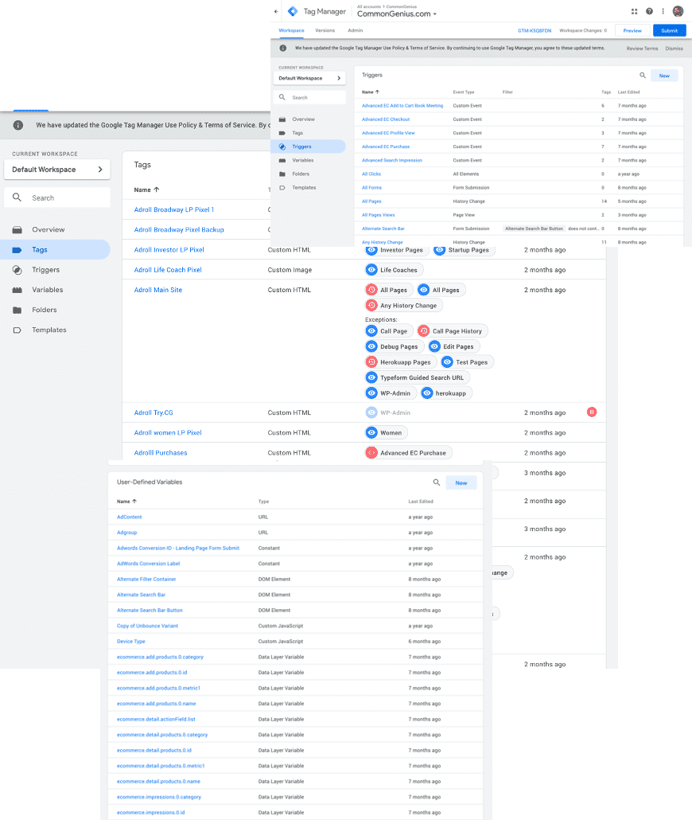This screenshot has height=820, width=692.
Task: Click the GTM-K5Q8FDN container ID
Action: (535, 31)
